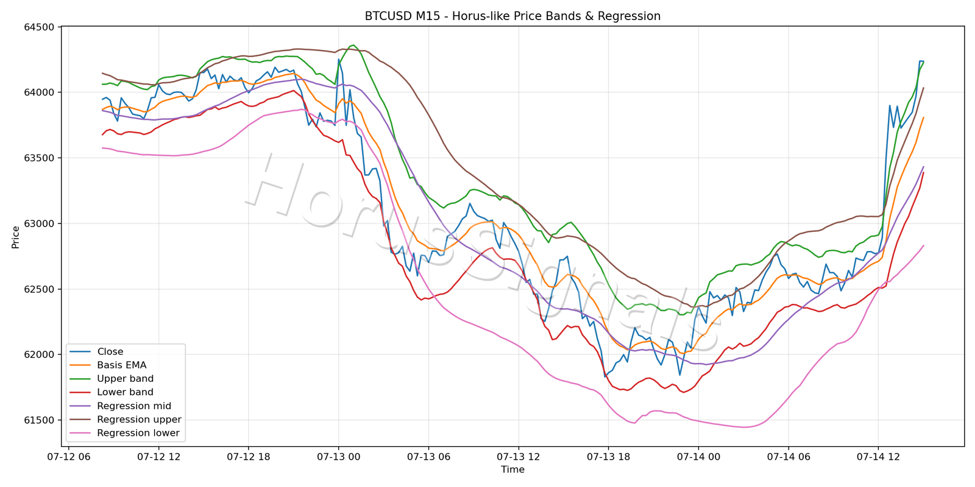Click the pink line sample beside 'Regression lower'
Image resolution: width=975 pixels, height=487 pixels.
coord(80,433)
